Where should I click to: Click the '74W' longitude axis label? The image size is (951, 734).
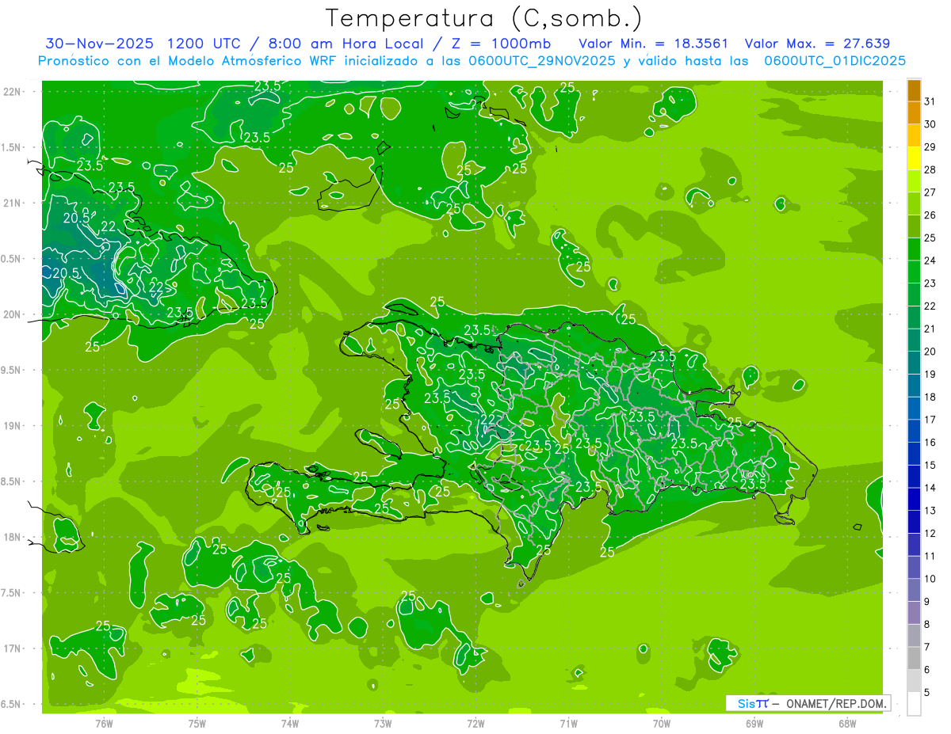(x=290, y=723)
